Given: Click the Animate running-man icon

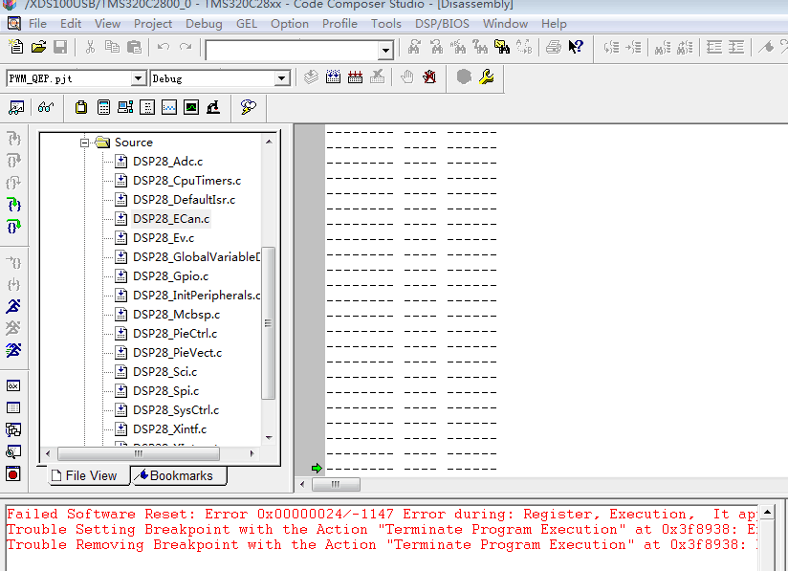Looking at the screenshot, I should [x=13, y=350].
